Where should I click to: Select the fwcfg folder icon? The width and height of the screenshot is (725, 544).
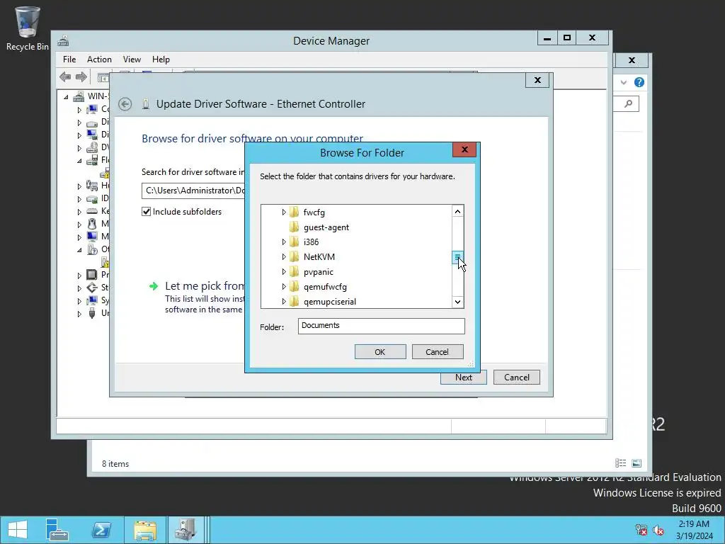294,212
